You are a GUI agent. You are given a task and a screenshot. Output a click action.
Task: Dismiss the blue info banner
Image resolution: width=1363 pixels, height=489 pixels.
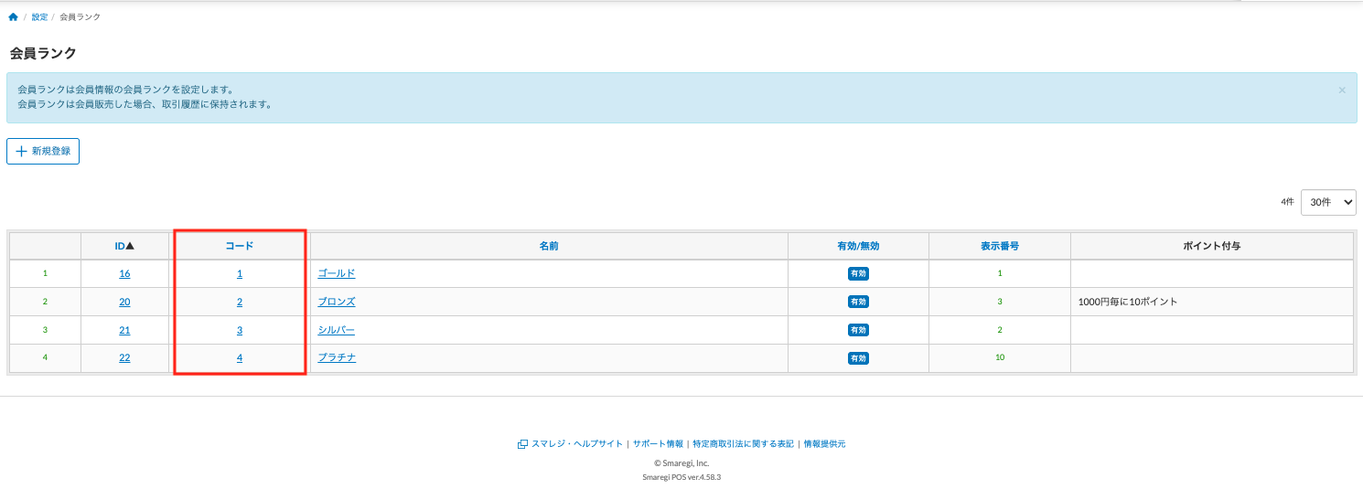(1342, 90)
